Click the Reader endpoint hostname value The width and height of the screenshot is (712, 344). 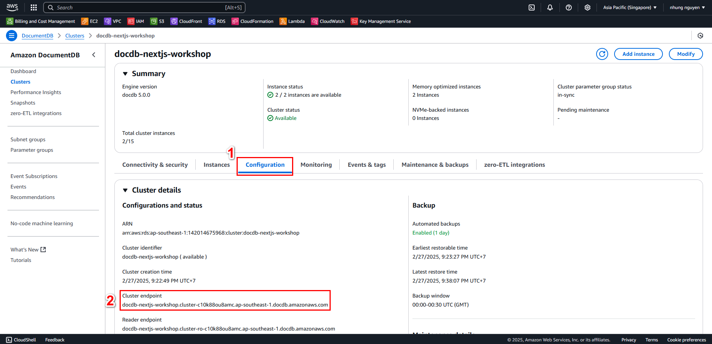point(229,329)
